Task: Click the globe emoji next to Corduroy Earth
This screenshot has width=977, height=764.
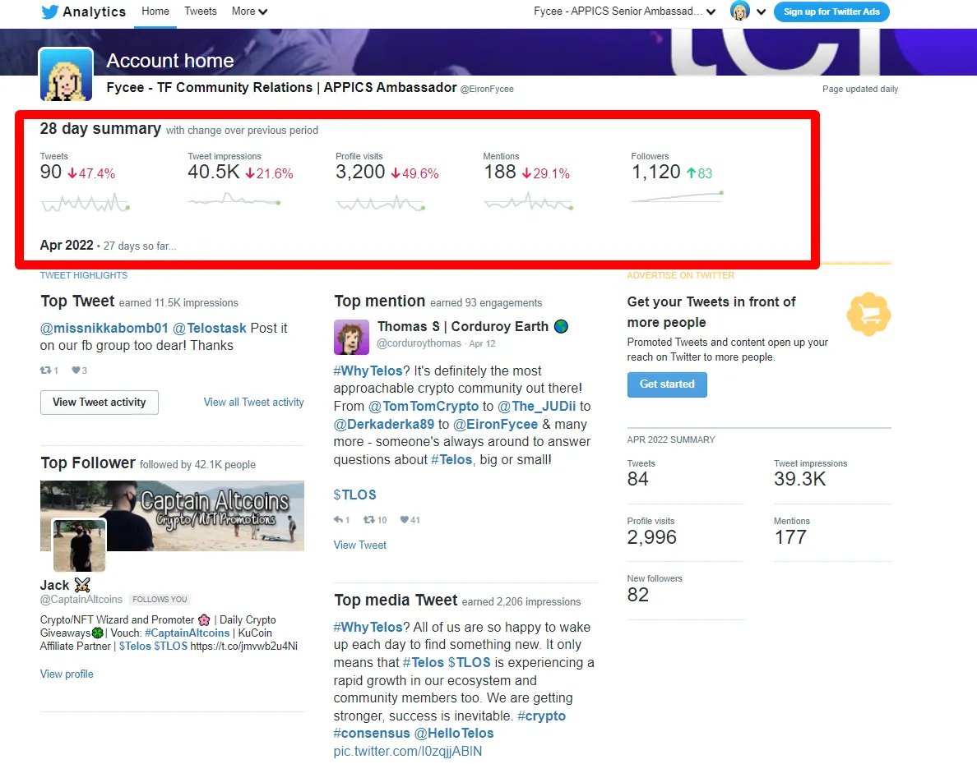Action: 561,326
